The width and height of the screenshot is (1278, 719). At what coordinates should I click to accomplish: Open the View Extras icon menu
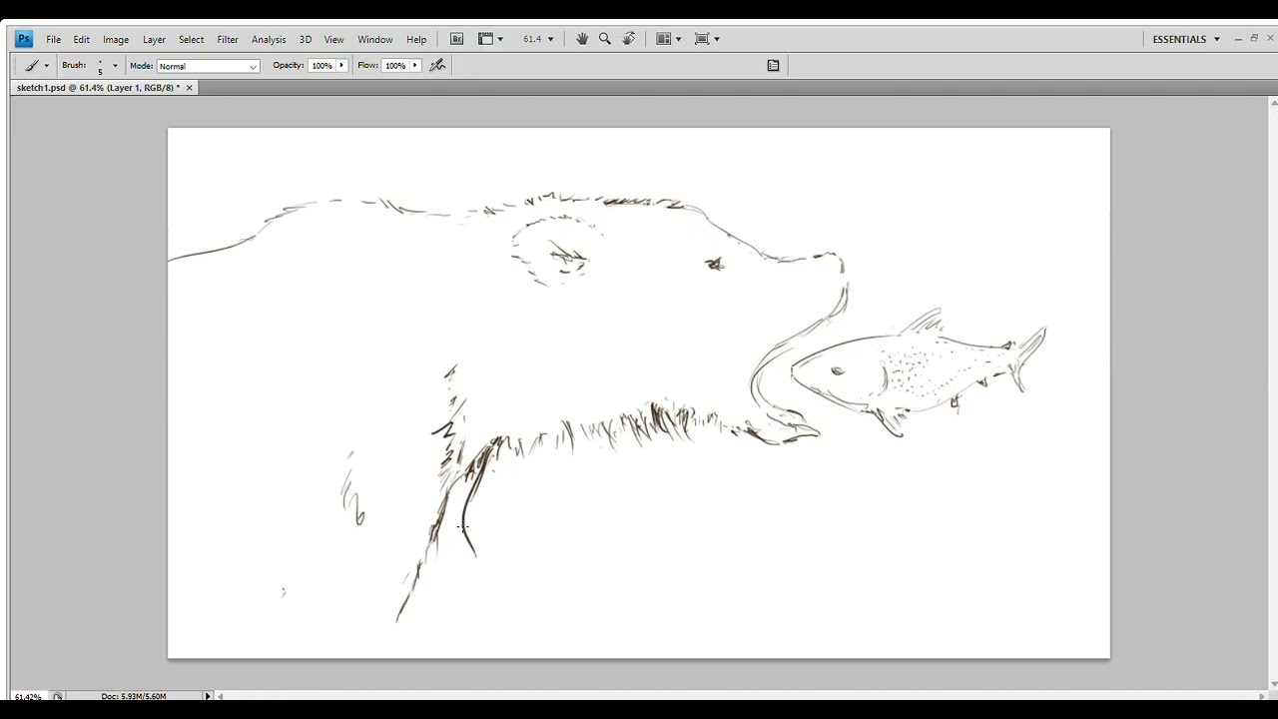(x=486, y=39)
